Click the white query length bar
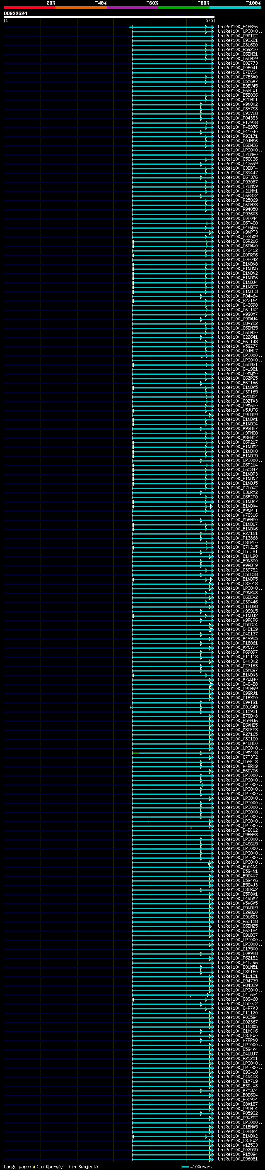 (x=109, y=17)
